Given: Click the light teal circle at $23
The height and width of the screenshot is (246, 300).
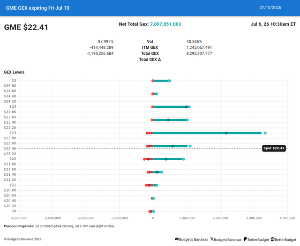Looking at the screenshot, I should click(x=265, y=133).
